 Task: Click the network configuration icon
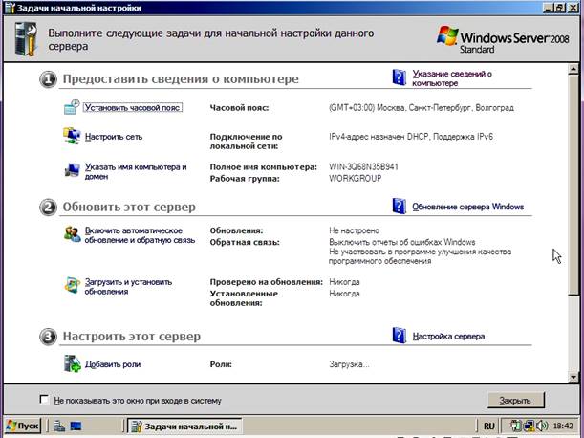pos(72,136)
